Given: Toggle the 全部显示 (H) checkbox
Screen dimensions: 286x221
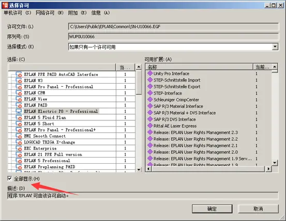Looking at the screenshot, I should pos(10,179).
